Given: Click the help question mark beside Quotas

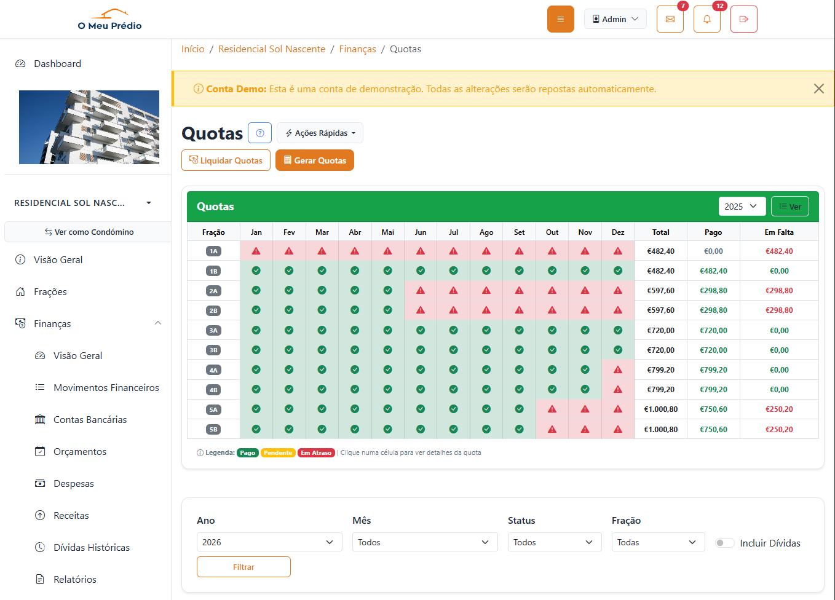Looking at the screenshot, I should [259, 133].
